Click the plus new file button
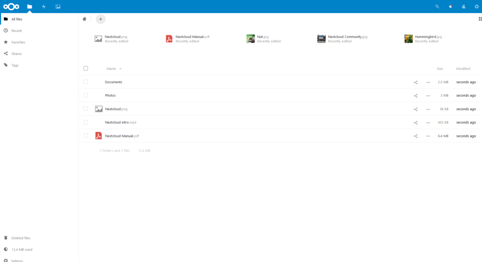The width and height of the screenshot is (482, 262). 101,19
